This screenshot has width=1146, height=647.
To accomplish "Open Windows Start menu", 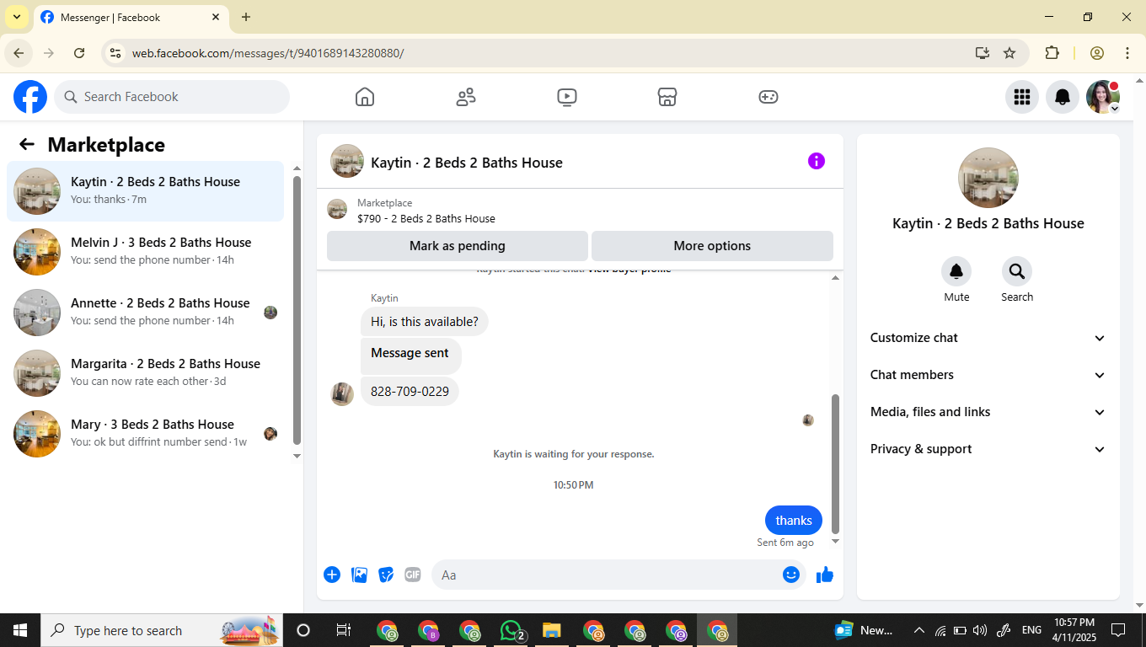I will 20,630.
